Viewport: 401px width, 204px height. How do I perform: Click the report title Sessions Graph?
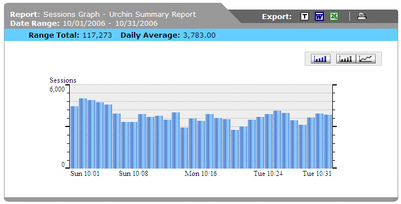72,15
